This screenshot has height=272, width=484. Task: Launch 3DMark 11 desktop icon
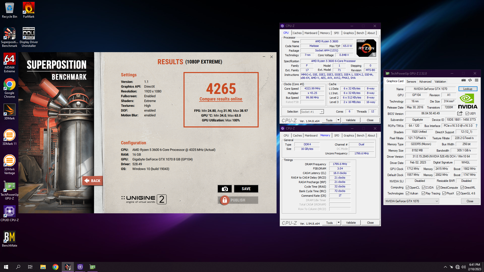[x=10, y=137]
